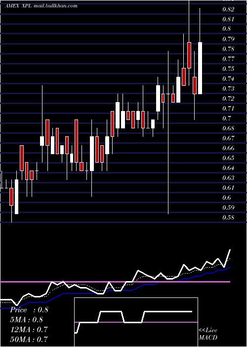Click the '5MA : 0.8' readout

pyautogui.click(x=27, y=320)
